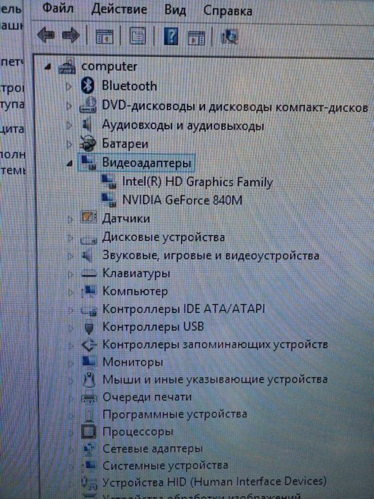Select DVD-дисководы и дисководы компакт-дисков
The image size is (374, 499).
(x=234, y=106)
